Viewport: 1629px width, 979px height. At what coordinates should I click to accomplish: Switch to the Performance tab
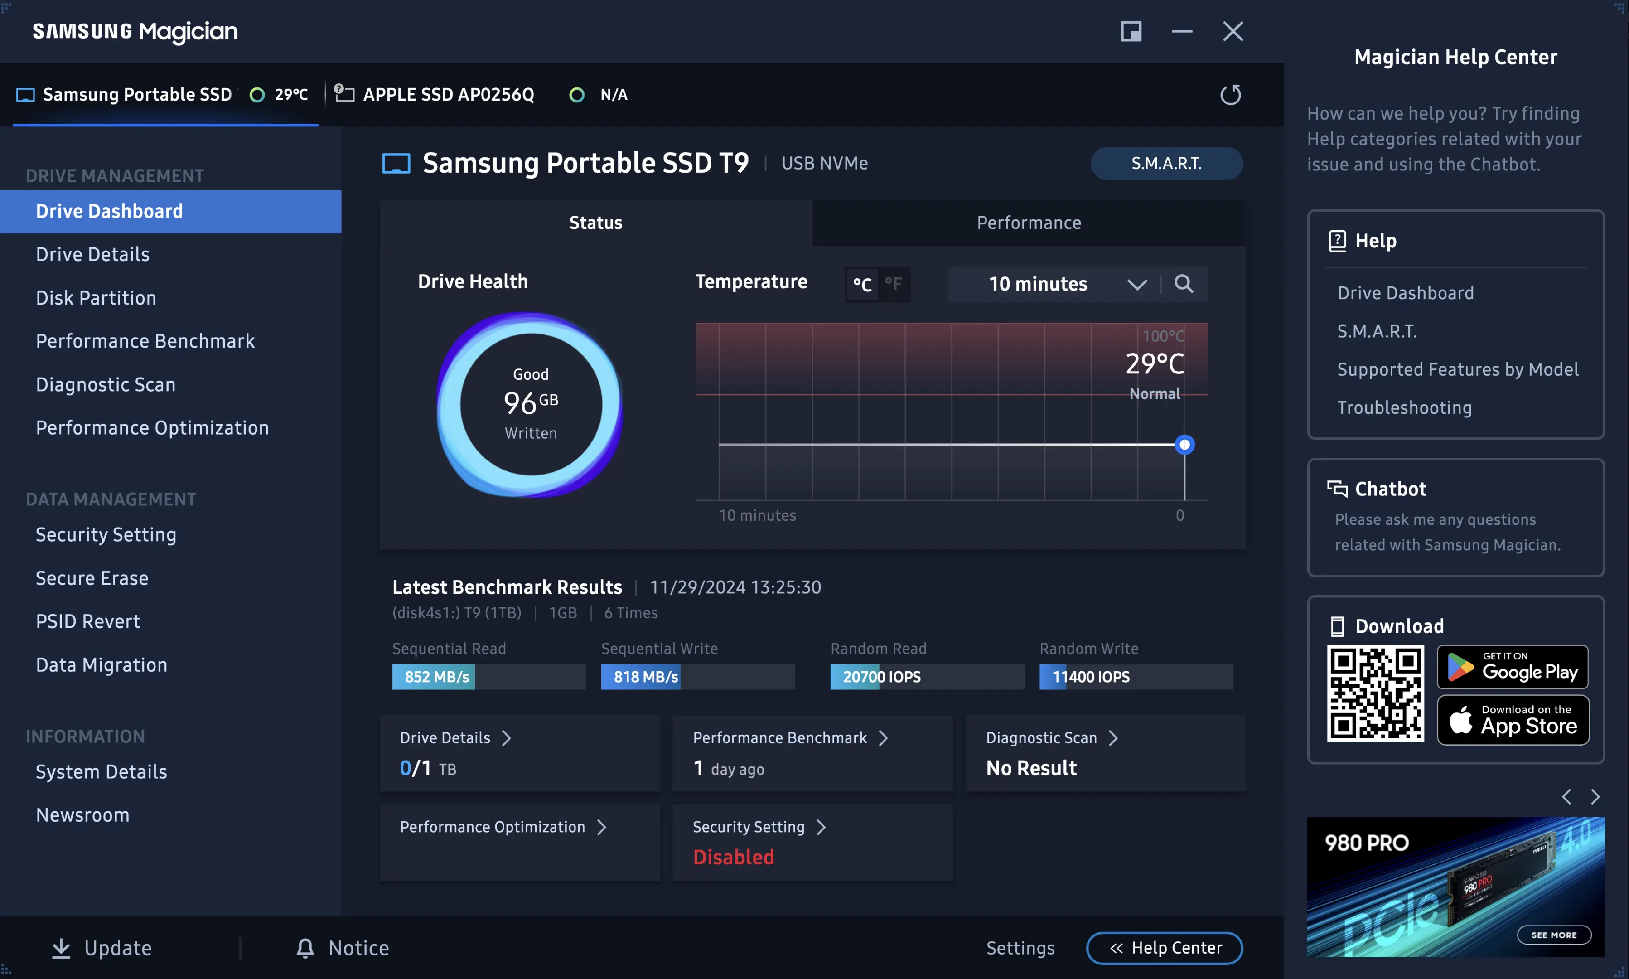click(1029, 223)
